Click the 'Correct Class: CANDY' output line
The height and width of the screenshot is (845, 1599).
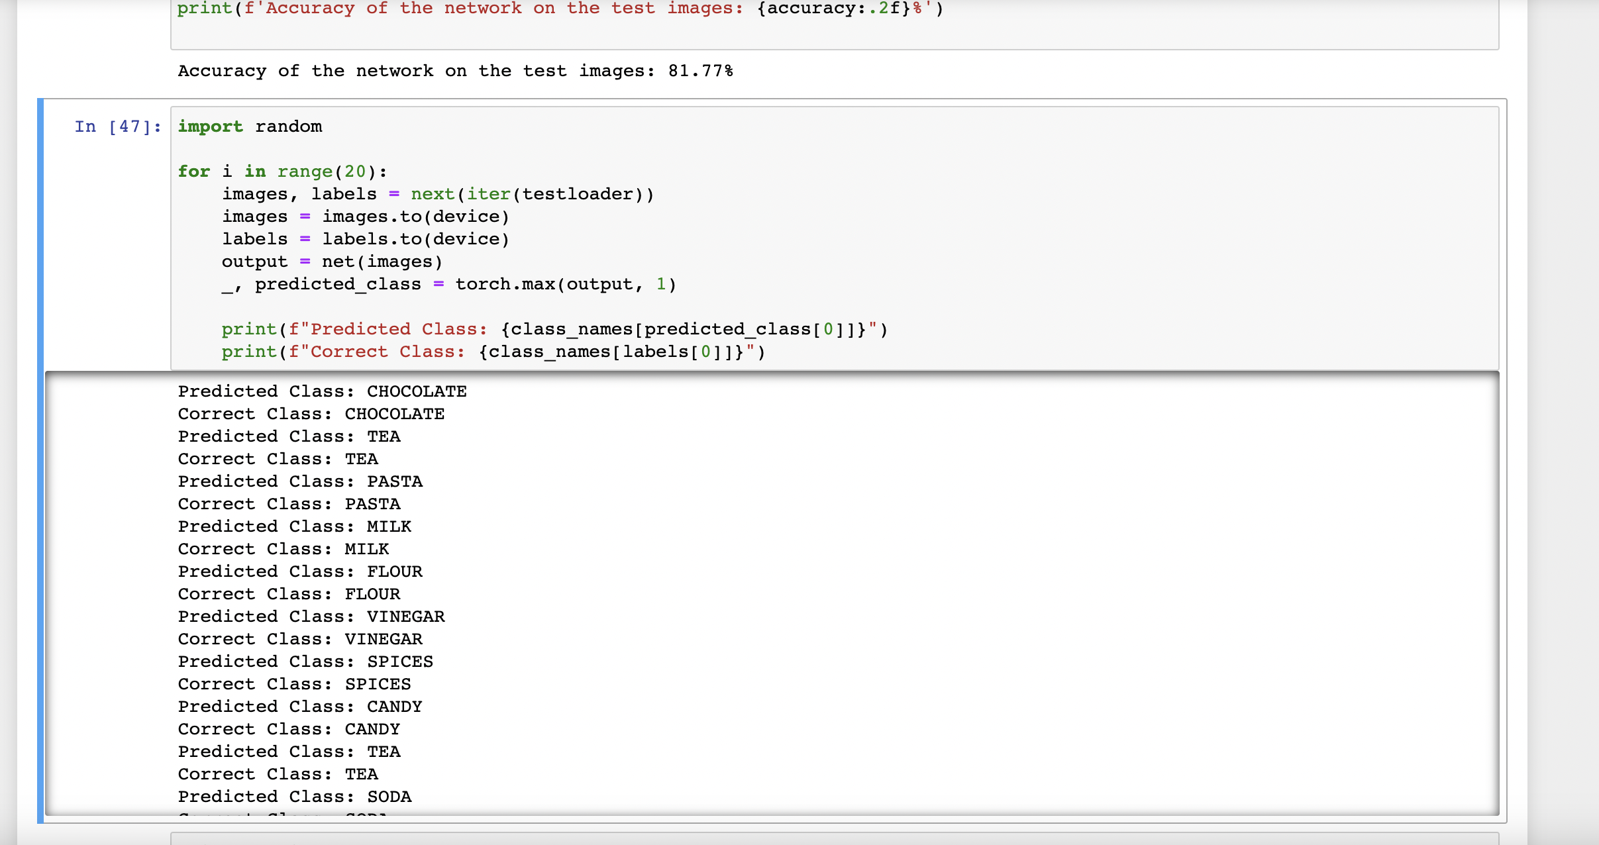289,729
